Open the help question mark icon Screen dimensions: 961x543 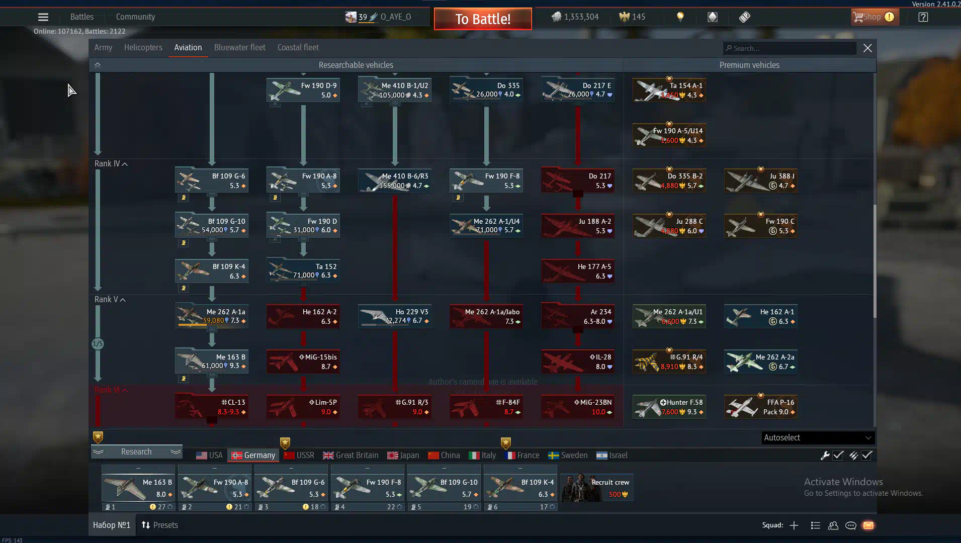click(923, 17)
